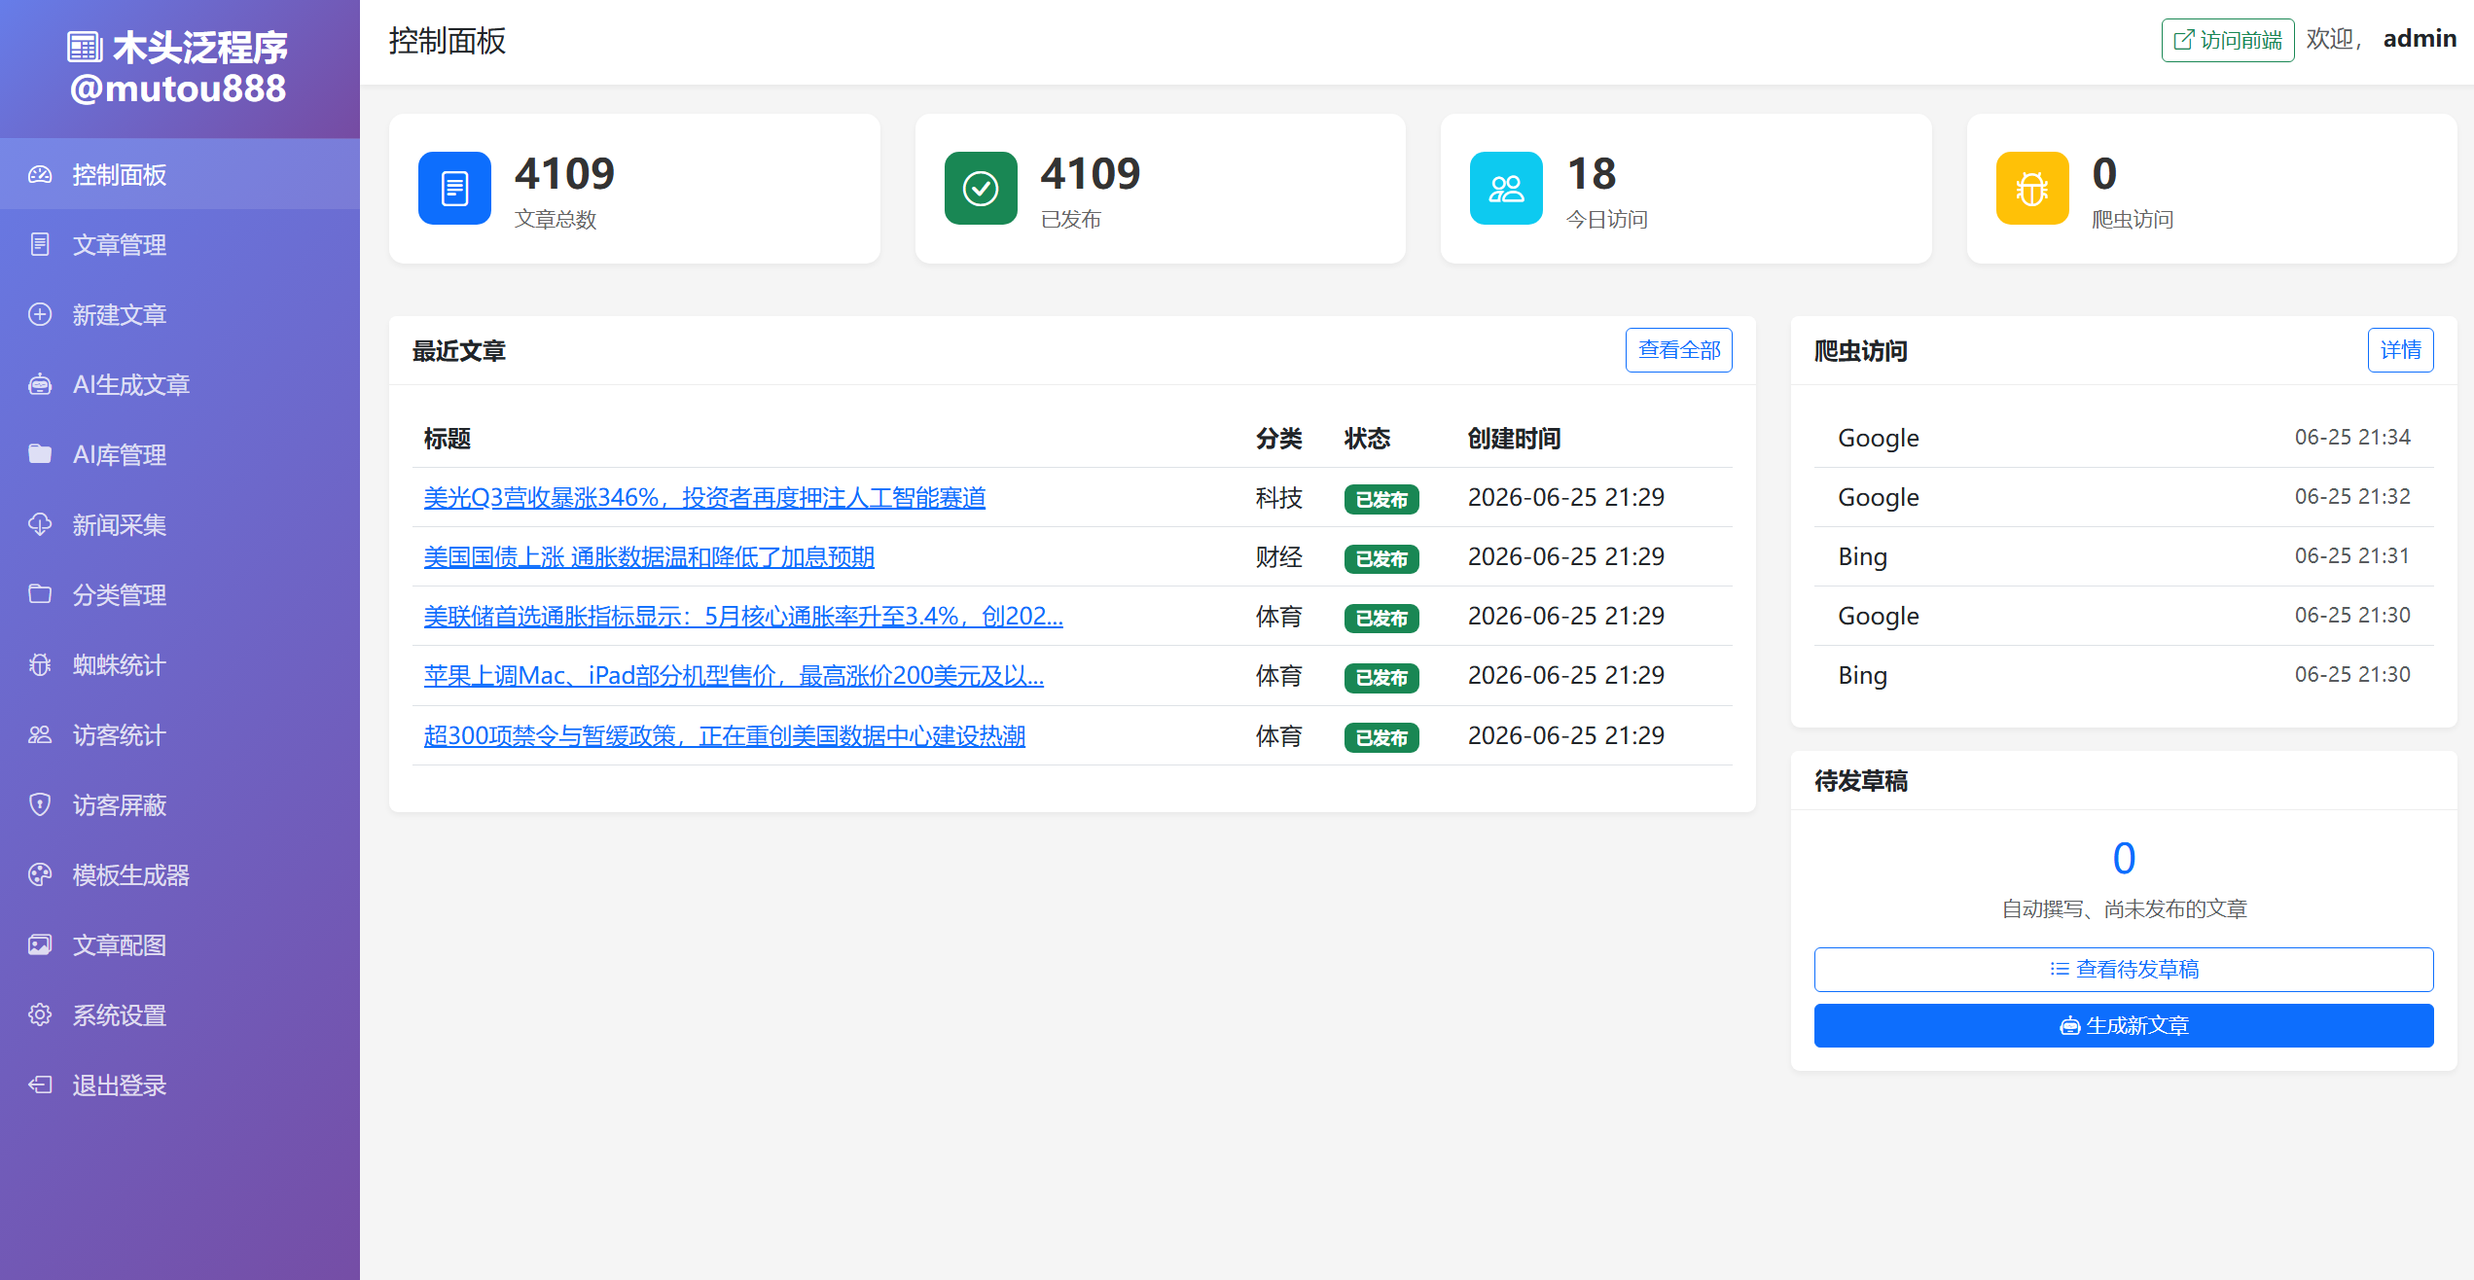
Task: Click the blue article total document icon
Action: click(x=454, y=188)
